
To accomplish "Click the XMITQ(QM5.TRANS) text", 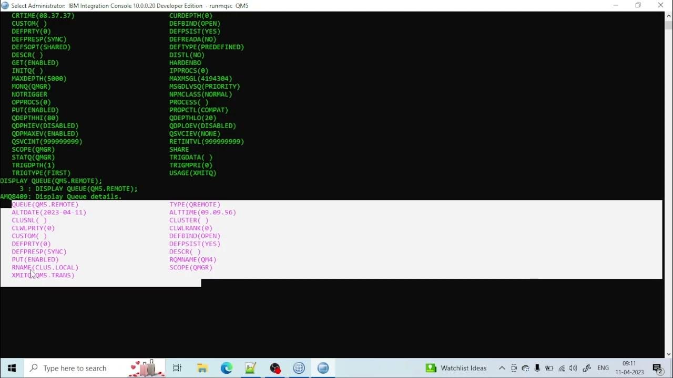I will (x=43, y=275).
